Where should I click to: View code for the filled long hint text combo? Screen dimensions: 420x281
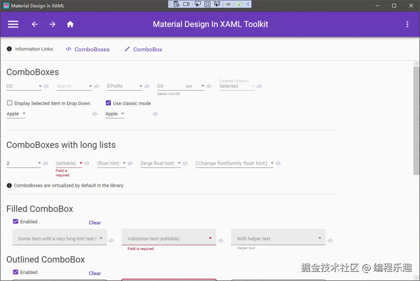pos(112,241)
